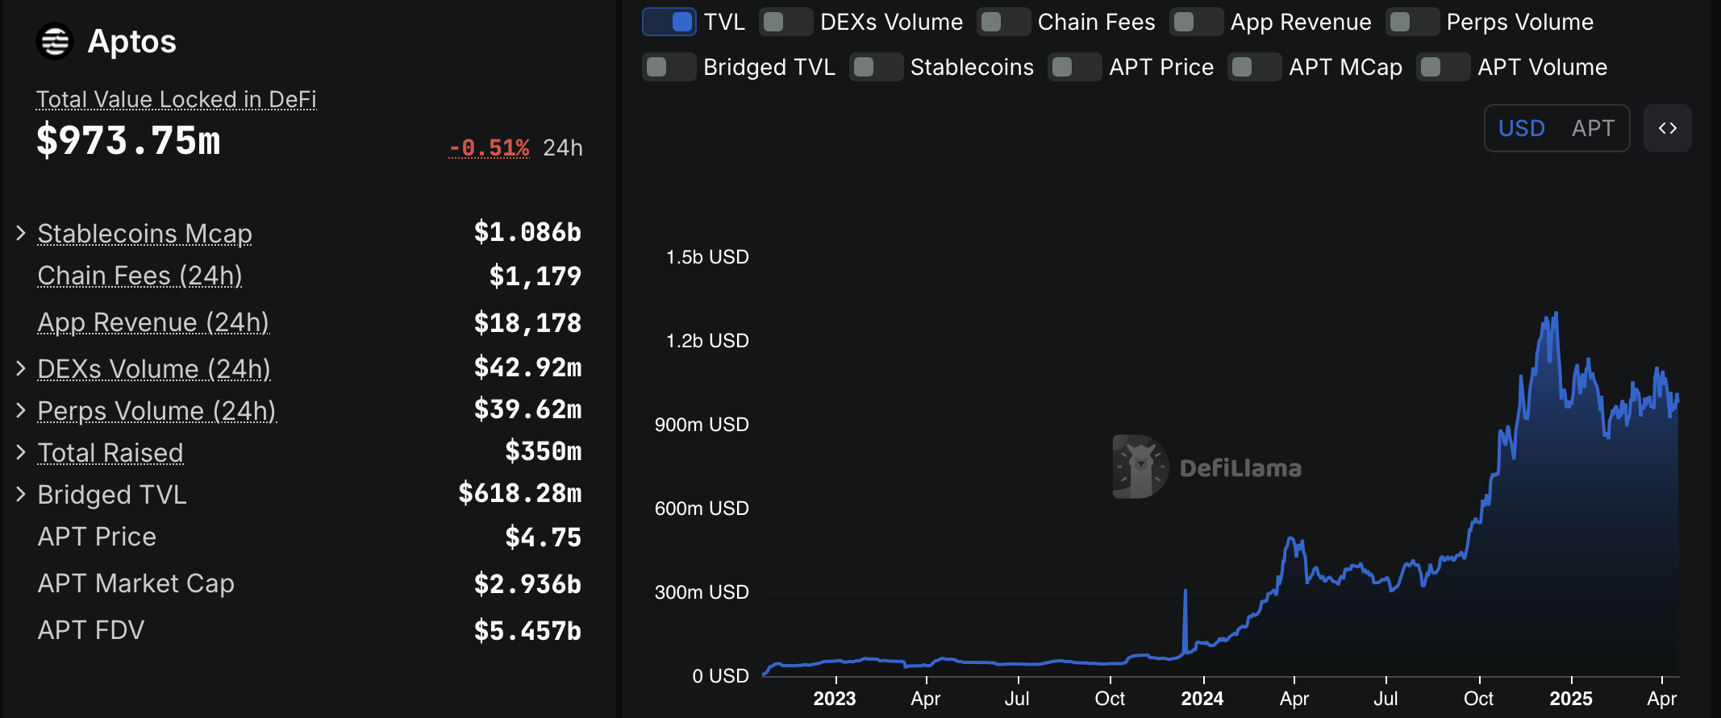Expand the Bridged TVL row
Viewport: 1721px width, 718px height.
[x=21, y=494]
